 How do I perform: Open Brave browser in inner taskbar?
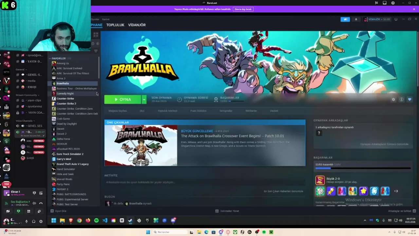(71, 221)
